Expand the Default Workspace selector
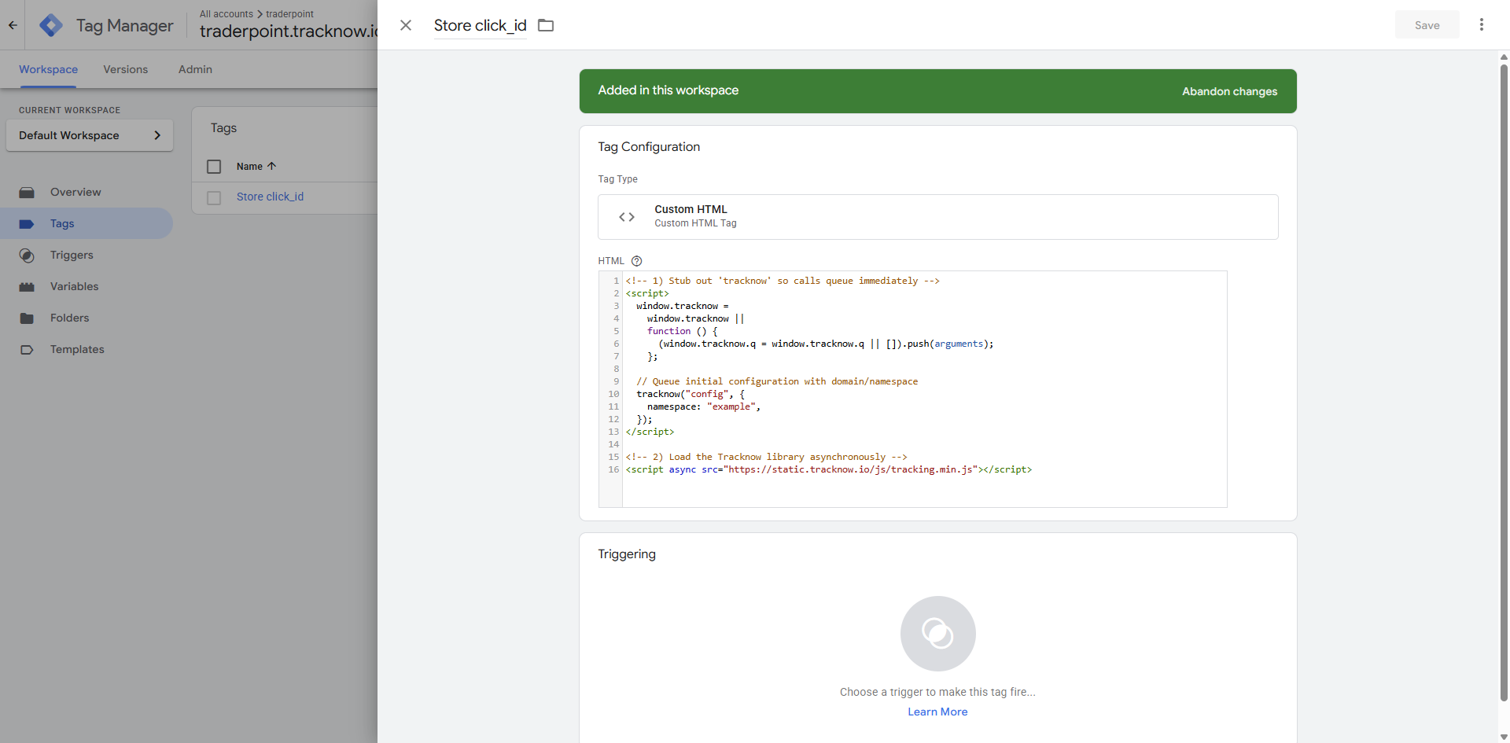This screenshot has height=743, width=1510. coord(90,135)
